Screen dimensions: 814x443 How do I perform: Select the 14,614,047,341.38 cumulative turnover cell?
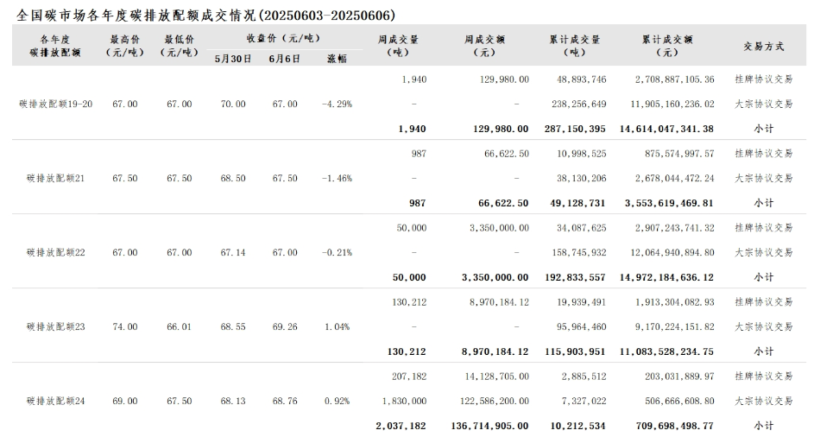[x=666, y=129]
